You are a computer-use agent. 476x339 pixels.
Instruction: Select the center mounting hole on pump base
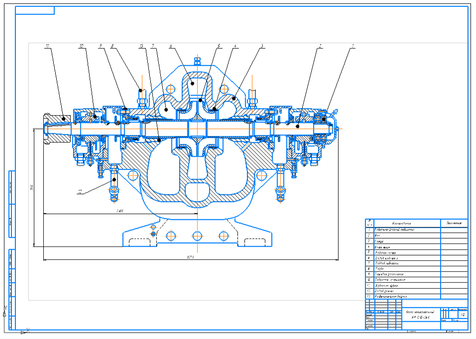click(x=197, y=235)
